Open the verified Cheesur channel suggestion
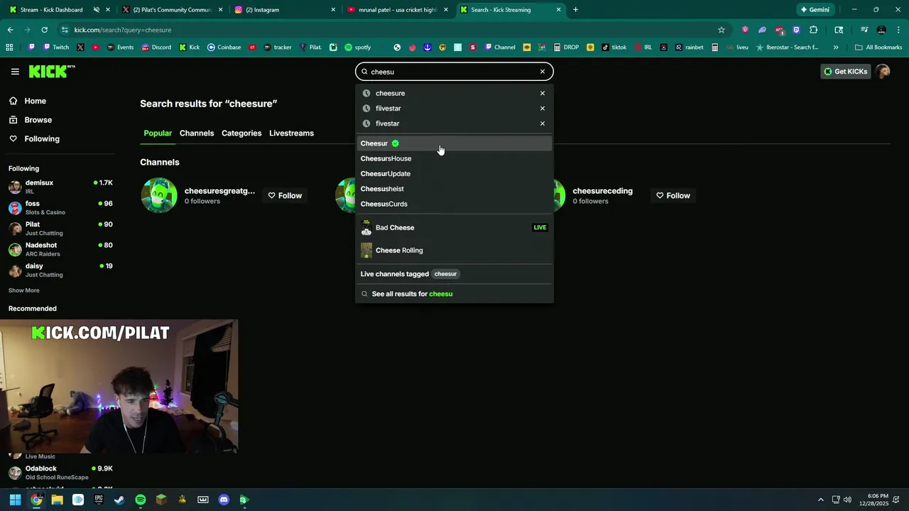Image resolution: width=909 pixels, height=511 pixels. pos(454,143)
